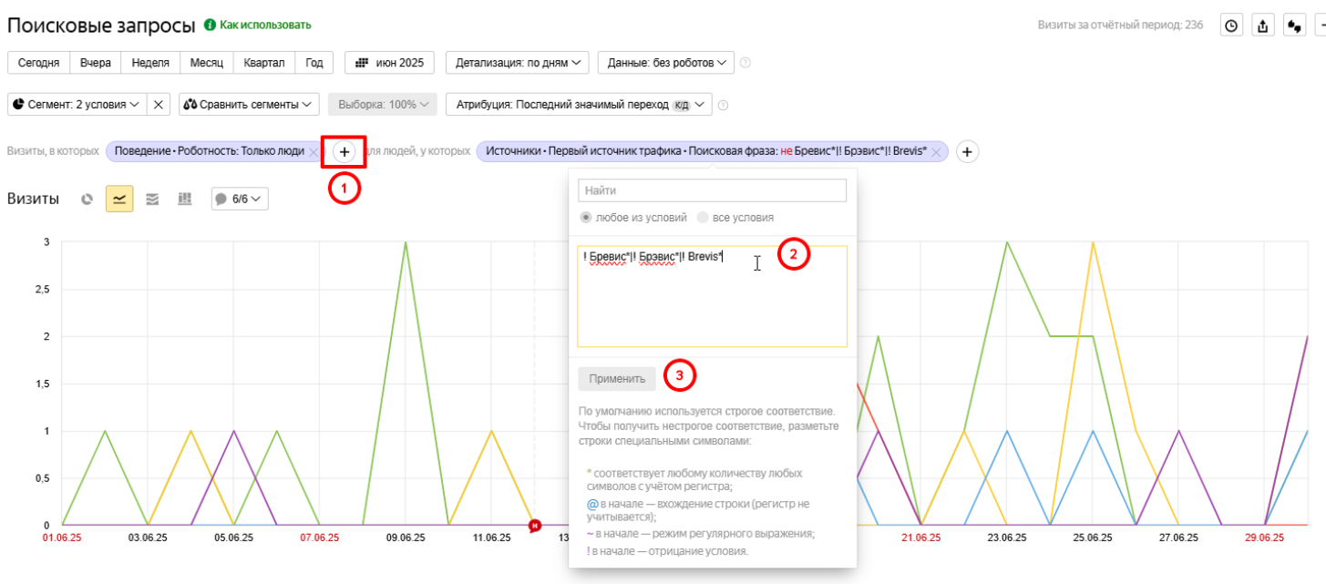Click the 09.06.25 axis date label

pos(405,538)
